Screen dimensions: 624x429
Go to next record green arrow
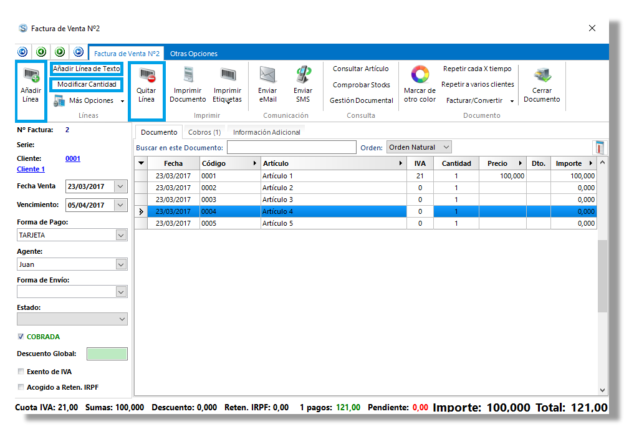[x=60, y=52]
